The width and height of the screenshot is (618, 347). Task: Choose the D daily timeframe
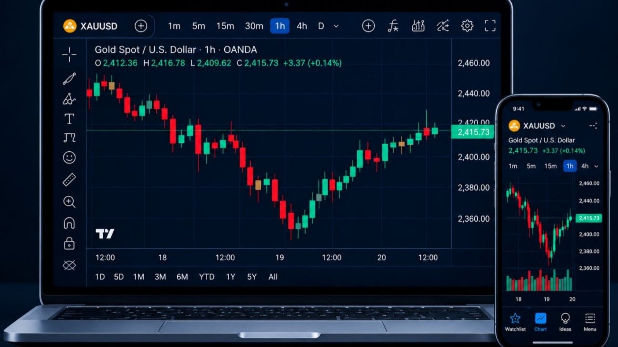pyautogui.click(x=321, y=26)
